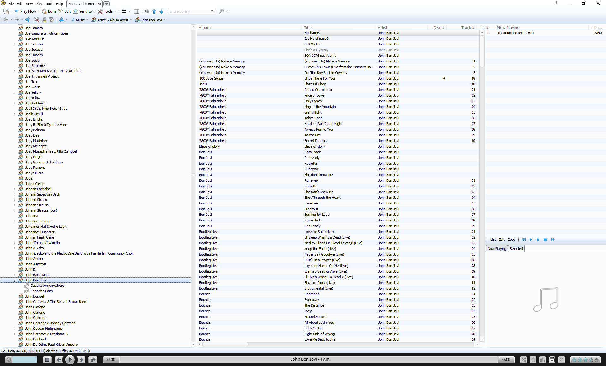Click the magnifier search icon
606x366 pixels.
(x=222, y=11)
